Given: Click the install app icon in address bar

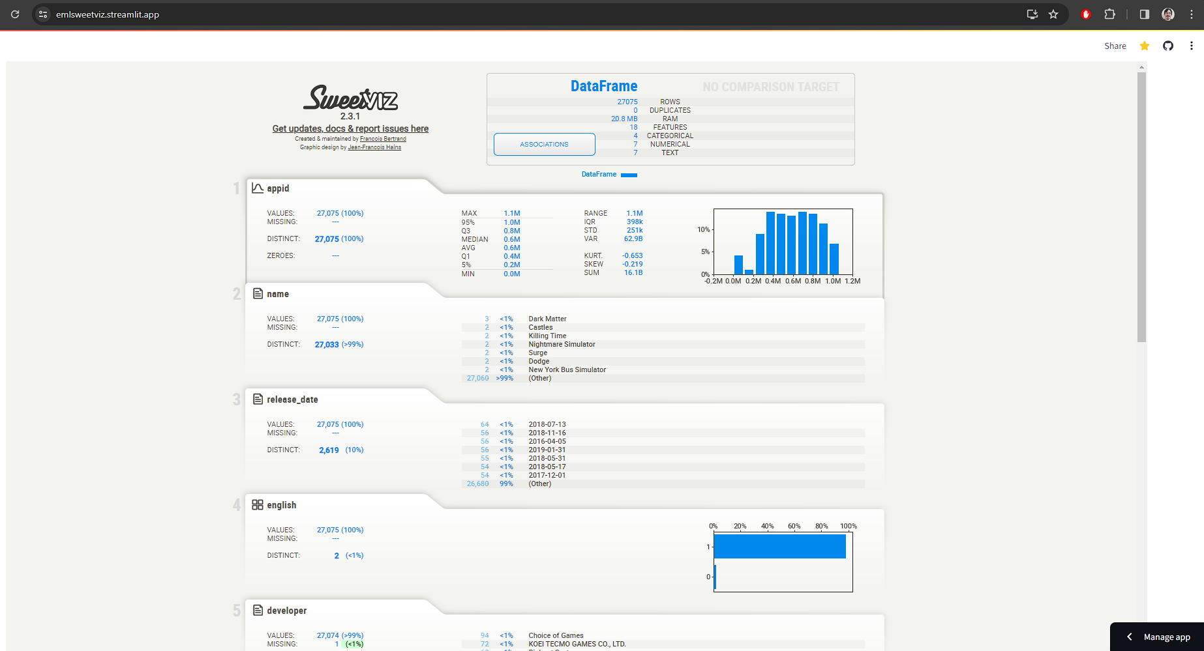Looking at the screenshot, I should point(1032,14).
